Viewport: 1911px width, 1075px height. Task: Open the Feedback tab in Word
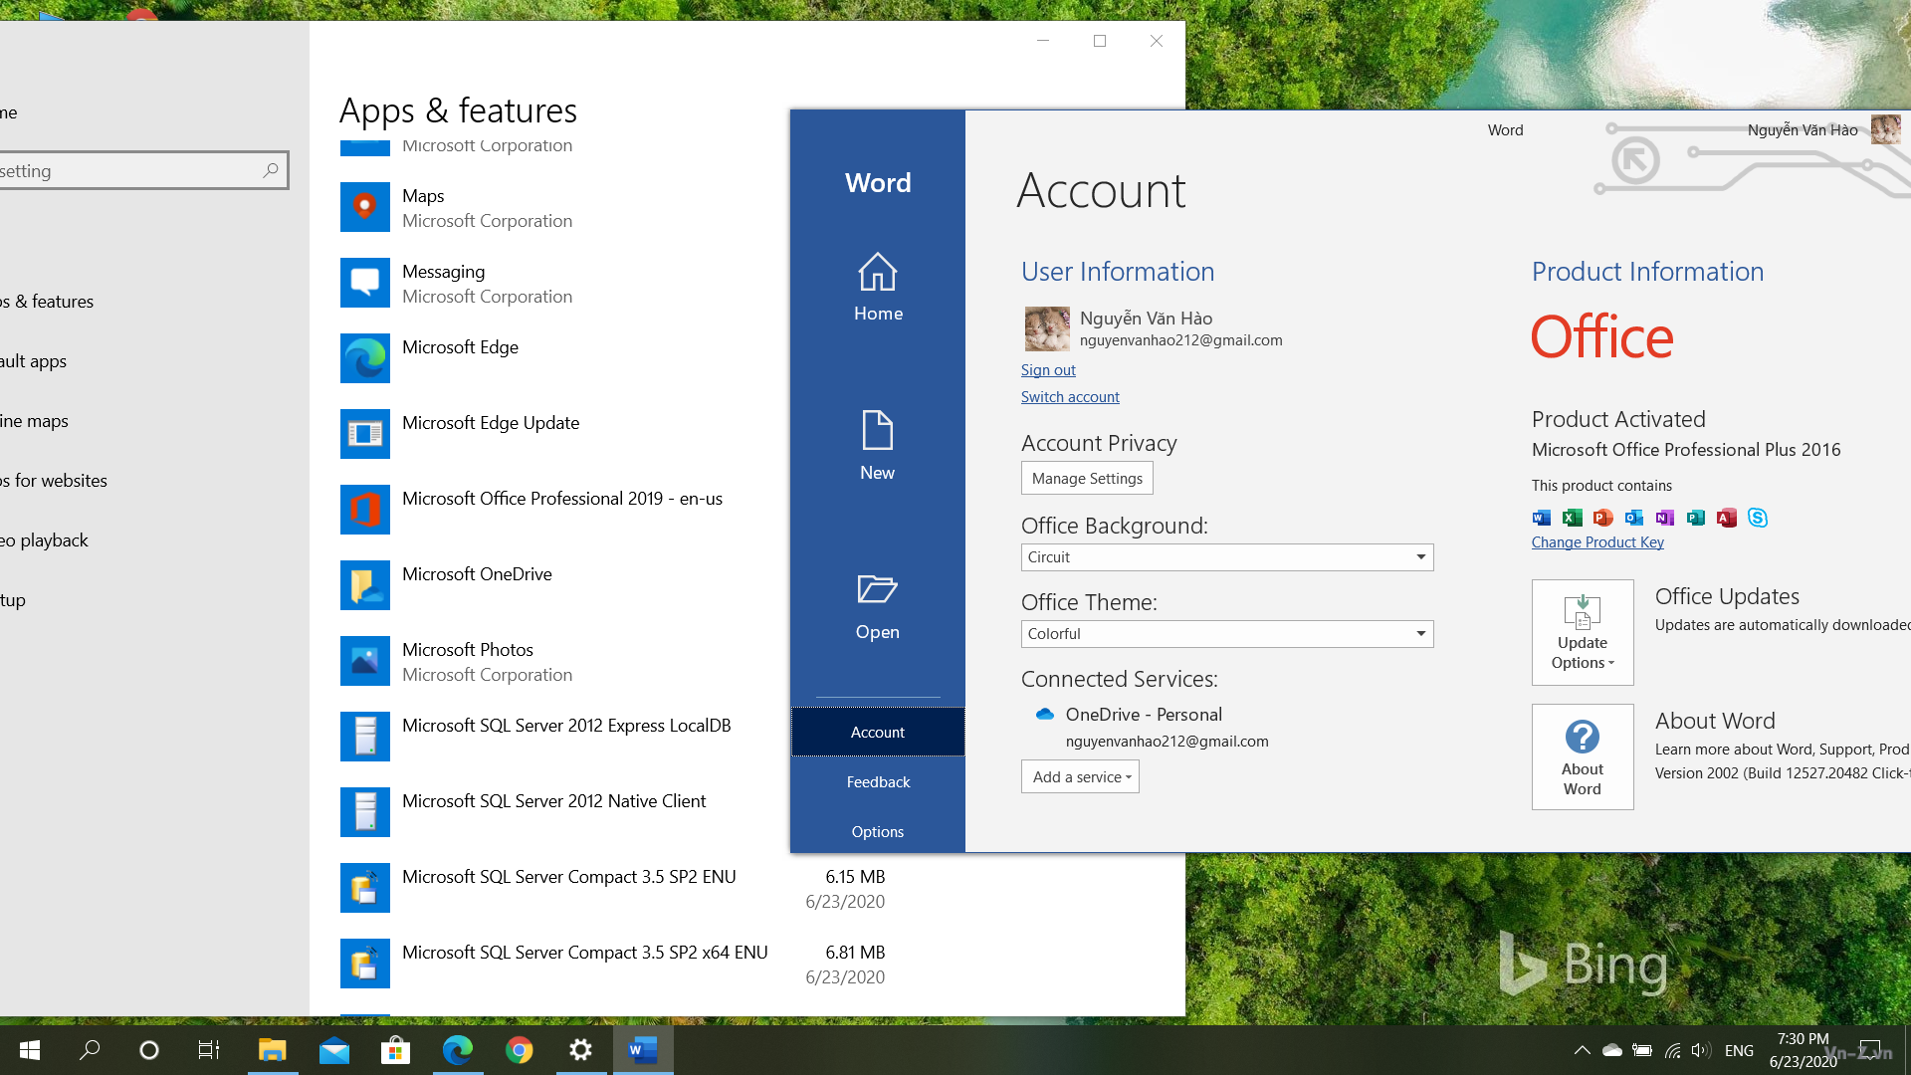878,781
